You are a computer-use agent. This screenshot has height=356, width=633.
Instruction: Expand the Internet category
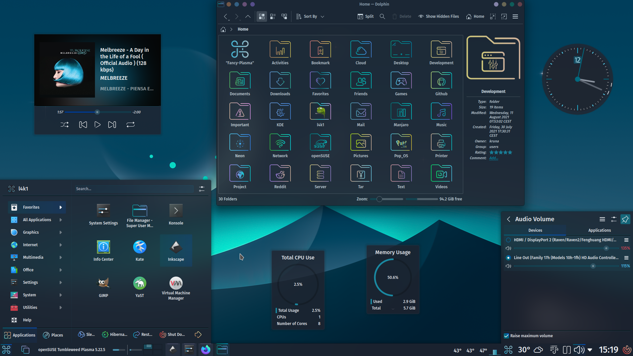tap(37, 245)
